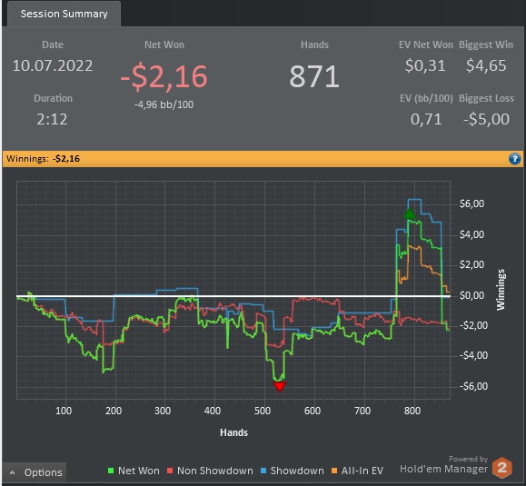Viewport: 526px width, 486px height.
Task: Click the All-In EV legend label
Action: (x=362, y=471)
